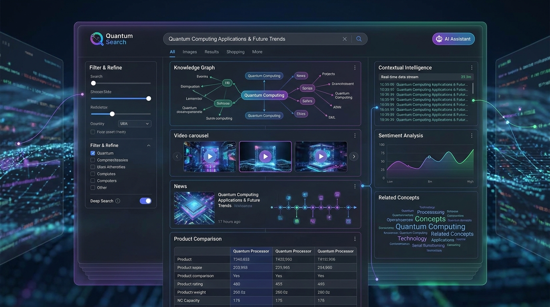Switch to the Images tab
Viewport: 550px width, 307px height.
pos(190,52)
